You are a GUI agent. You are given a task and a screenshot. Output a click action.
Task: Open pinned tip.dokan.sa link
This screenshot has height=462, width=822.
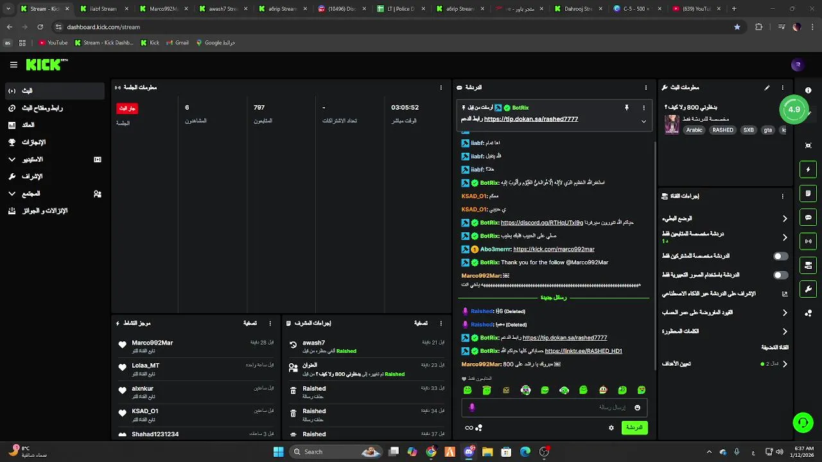531,119
